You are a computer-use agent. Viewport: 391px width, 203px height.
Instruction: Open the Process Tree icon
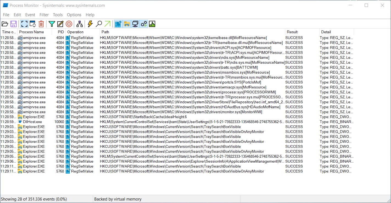point(80,24)
